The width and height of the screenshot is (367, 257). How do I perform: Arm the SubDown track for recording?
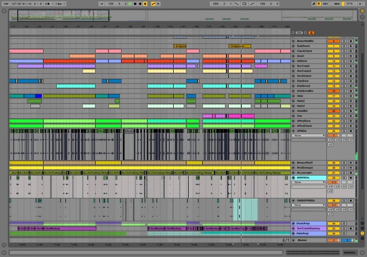(x=350, y=46)
